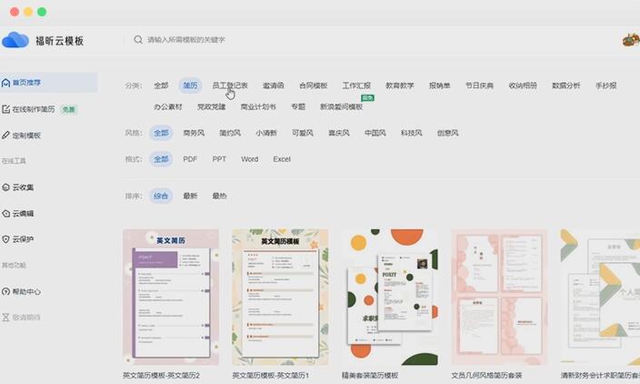Open the 帮助中心 help icon

pos(6,292)
